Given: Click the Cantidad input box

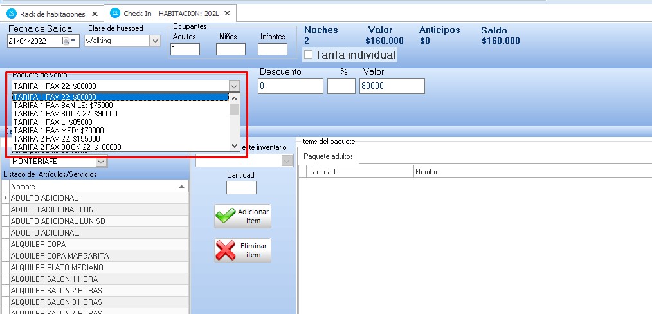Looking at the screenshot, I should tap(241, 187).
